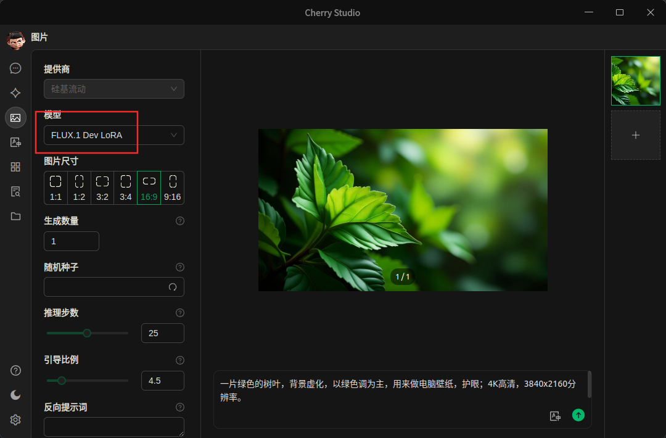
Task: Show help for 推理步数
Action: pos(180,313)
